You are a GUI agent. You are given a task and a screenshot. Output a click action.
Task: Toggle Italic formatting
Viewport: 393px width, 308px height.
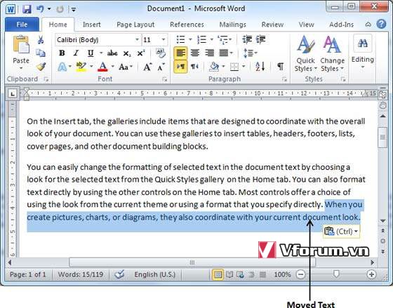point(76,53)
